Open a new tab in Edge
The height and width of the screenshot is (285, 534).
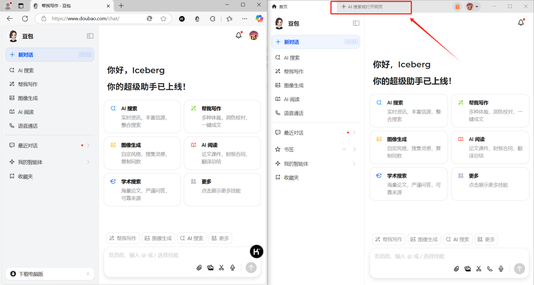point(121,6)
